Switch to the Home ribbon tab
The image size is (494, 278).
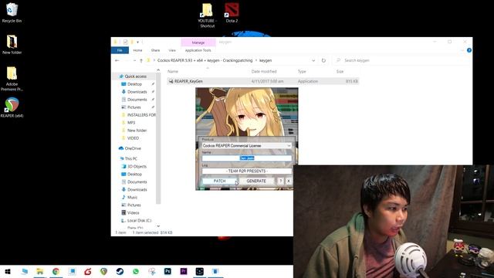(137, 50)
